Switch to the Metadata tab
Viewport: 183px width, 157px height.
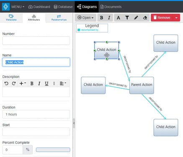(11, 18)
